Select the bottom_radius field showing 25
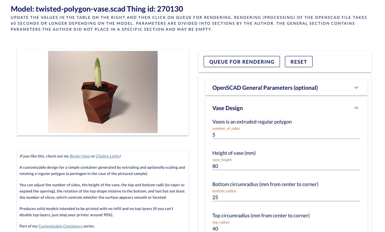The image size is (385, 232). 286,197
